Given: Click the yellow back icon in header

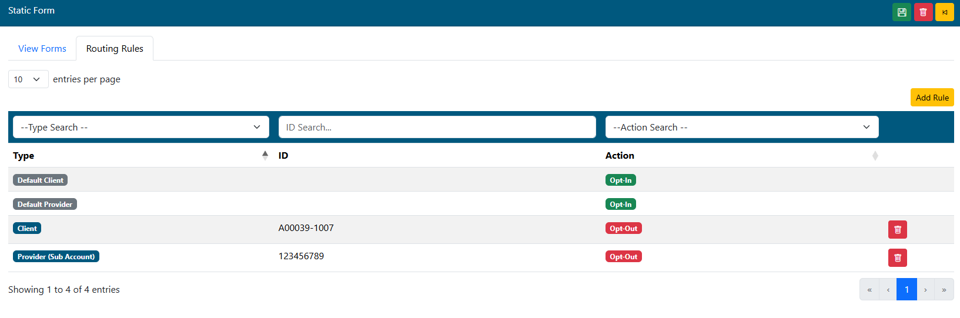Looking at the screenshot, I should (x=944, y=12).
